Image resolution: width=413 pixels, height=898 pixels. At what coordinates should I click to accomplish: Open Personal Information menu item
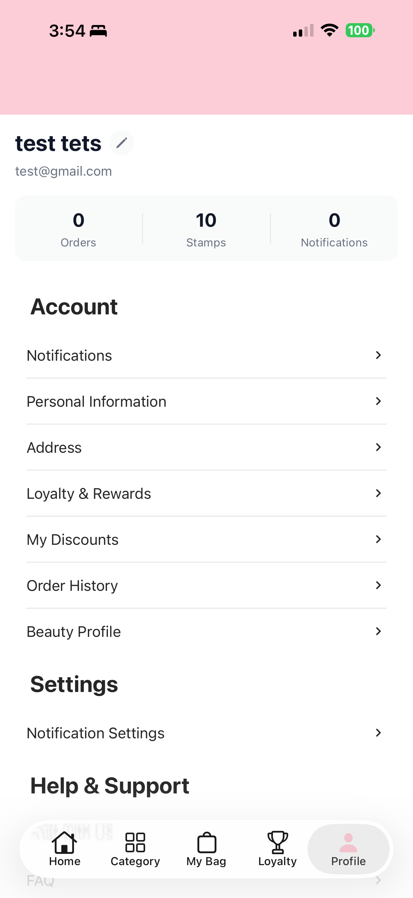tap(206, 402)
